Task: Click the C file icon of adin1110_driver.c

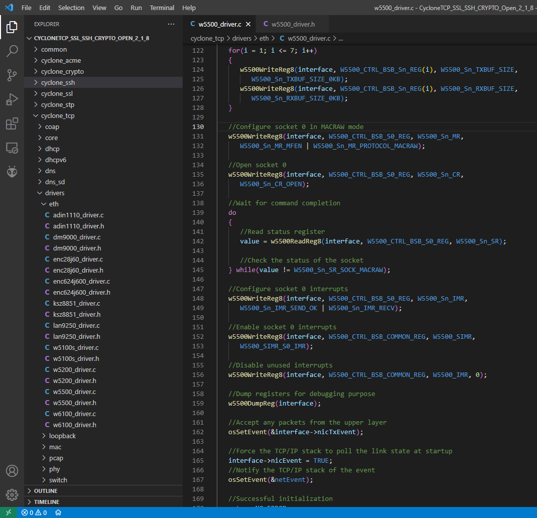Action: coord(47,215)
